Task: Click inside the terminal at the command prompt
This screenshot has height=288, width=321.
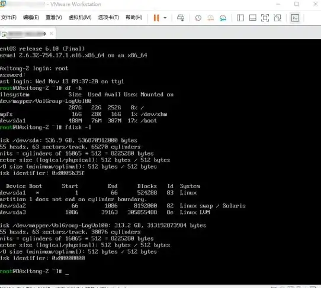Action: point(67,271)
